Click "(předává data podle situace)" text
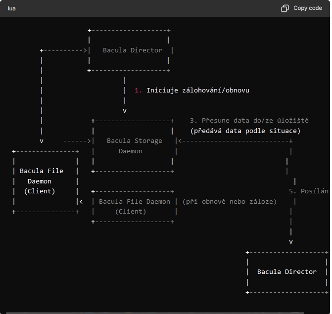 (245, 131)
